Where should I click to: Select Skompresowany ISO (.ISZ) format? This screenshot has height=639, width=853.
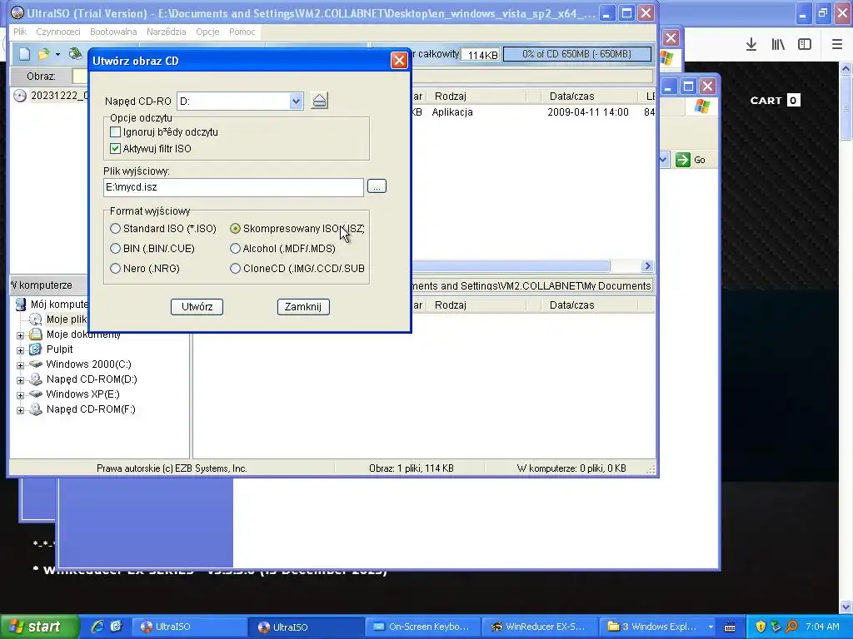click(x=235, y=229)
